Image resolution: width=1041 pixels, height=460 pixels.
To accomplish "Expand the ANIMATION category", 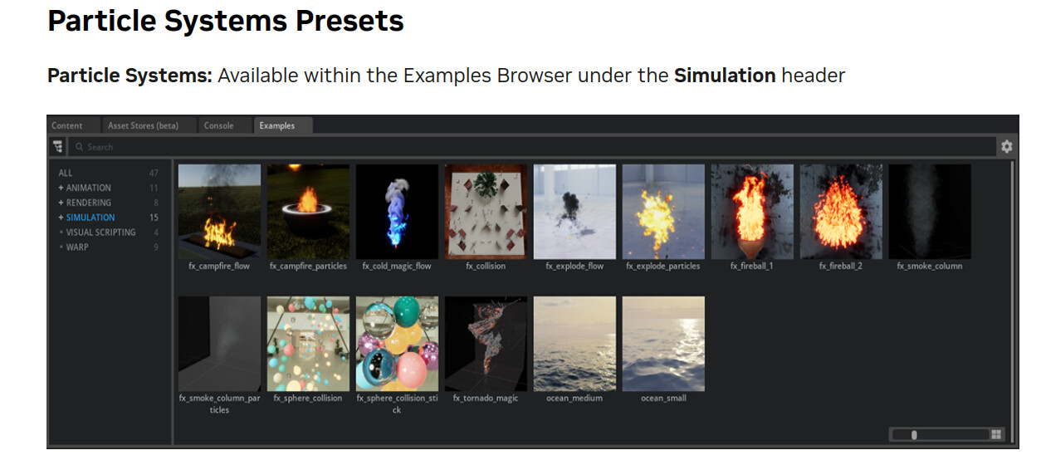I will pyautogui.click(x=61, y=188).
